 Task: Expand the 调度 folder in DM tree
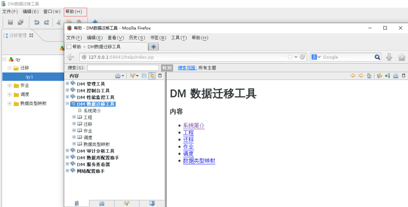click(9, 95)
